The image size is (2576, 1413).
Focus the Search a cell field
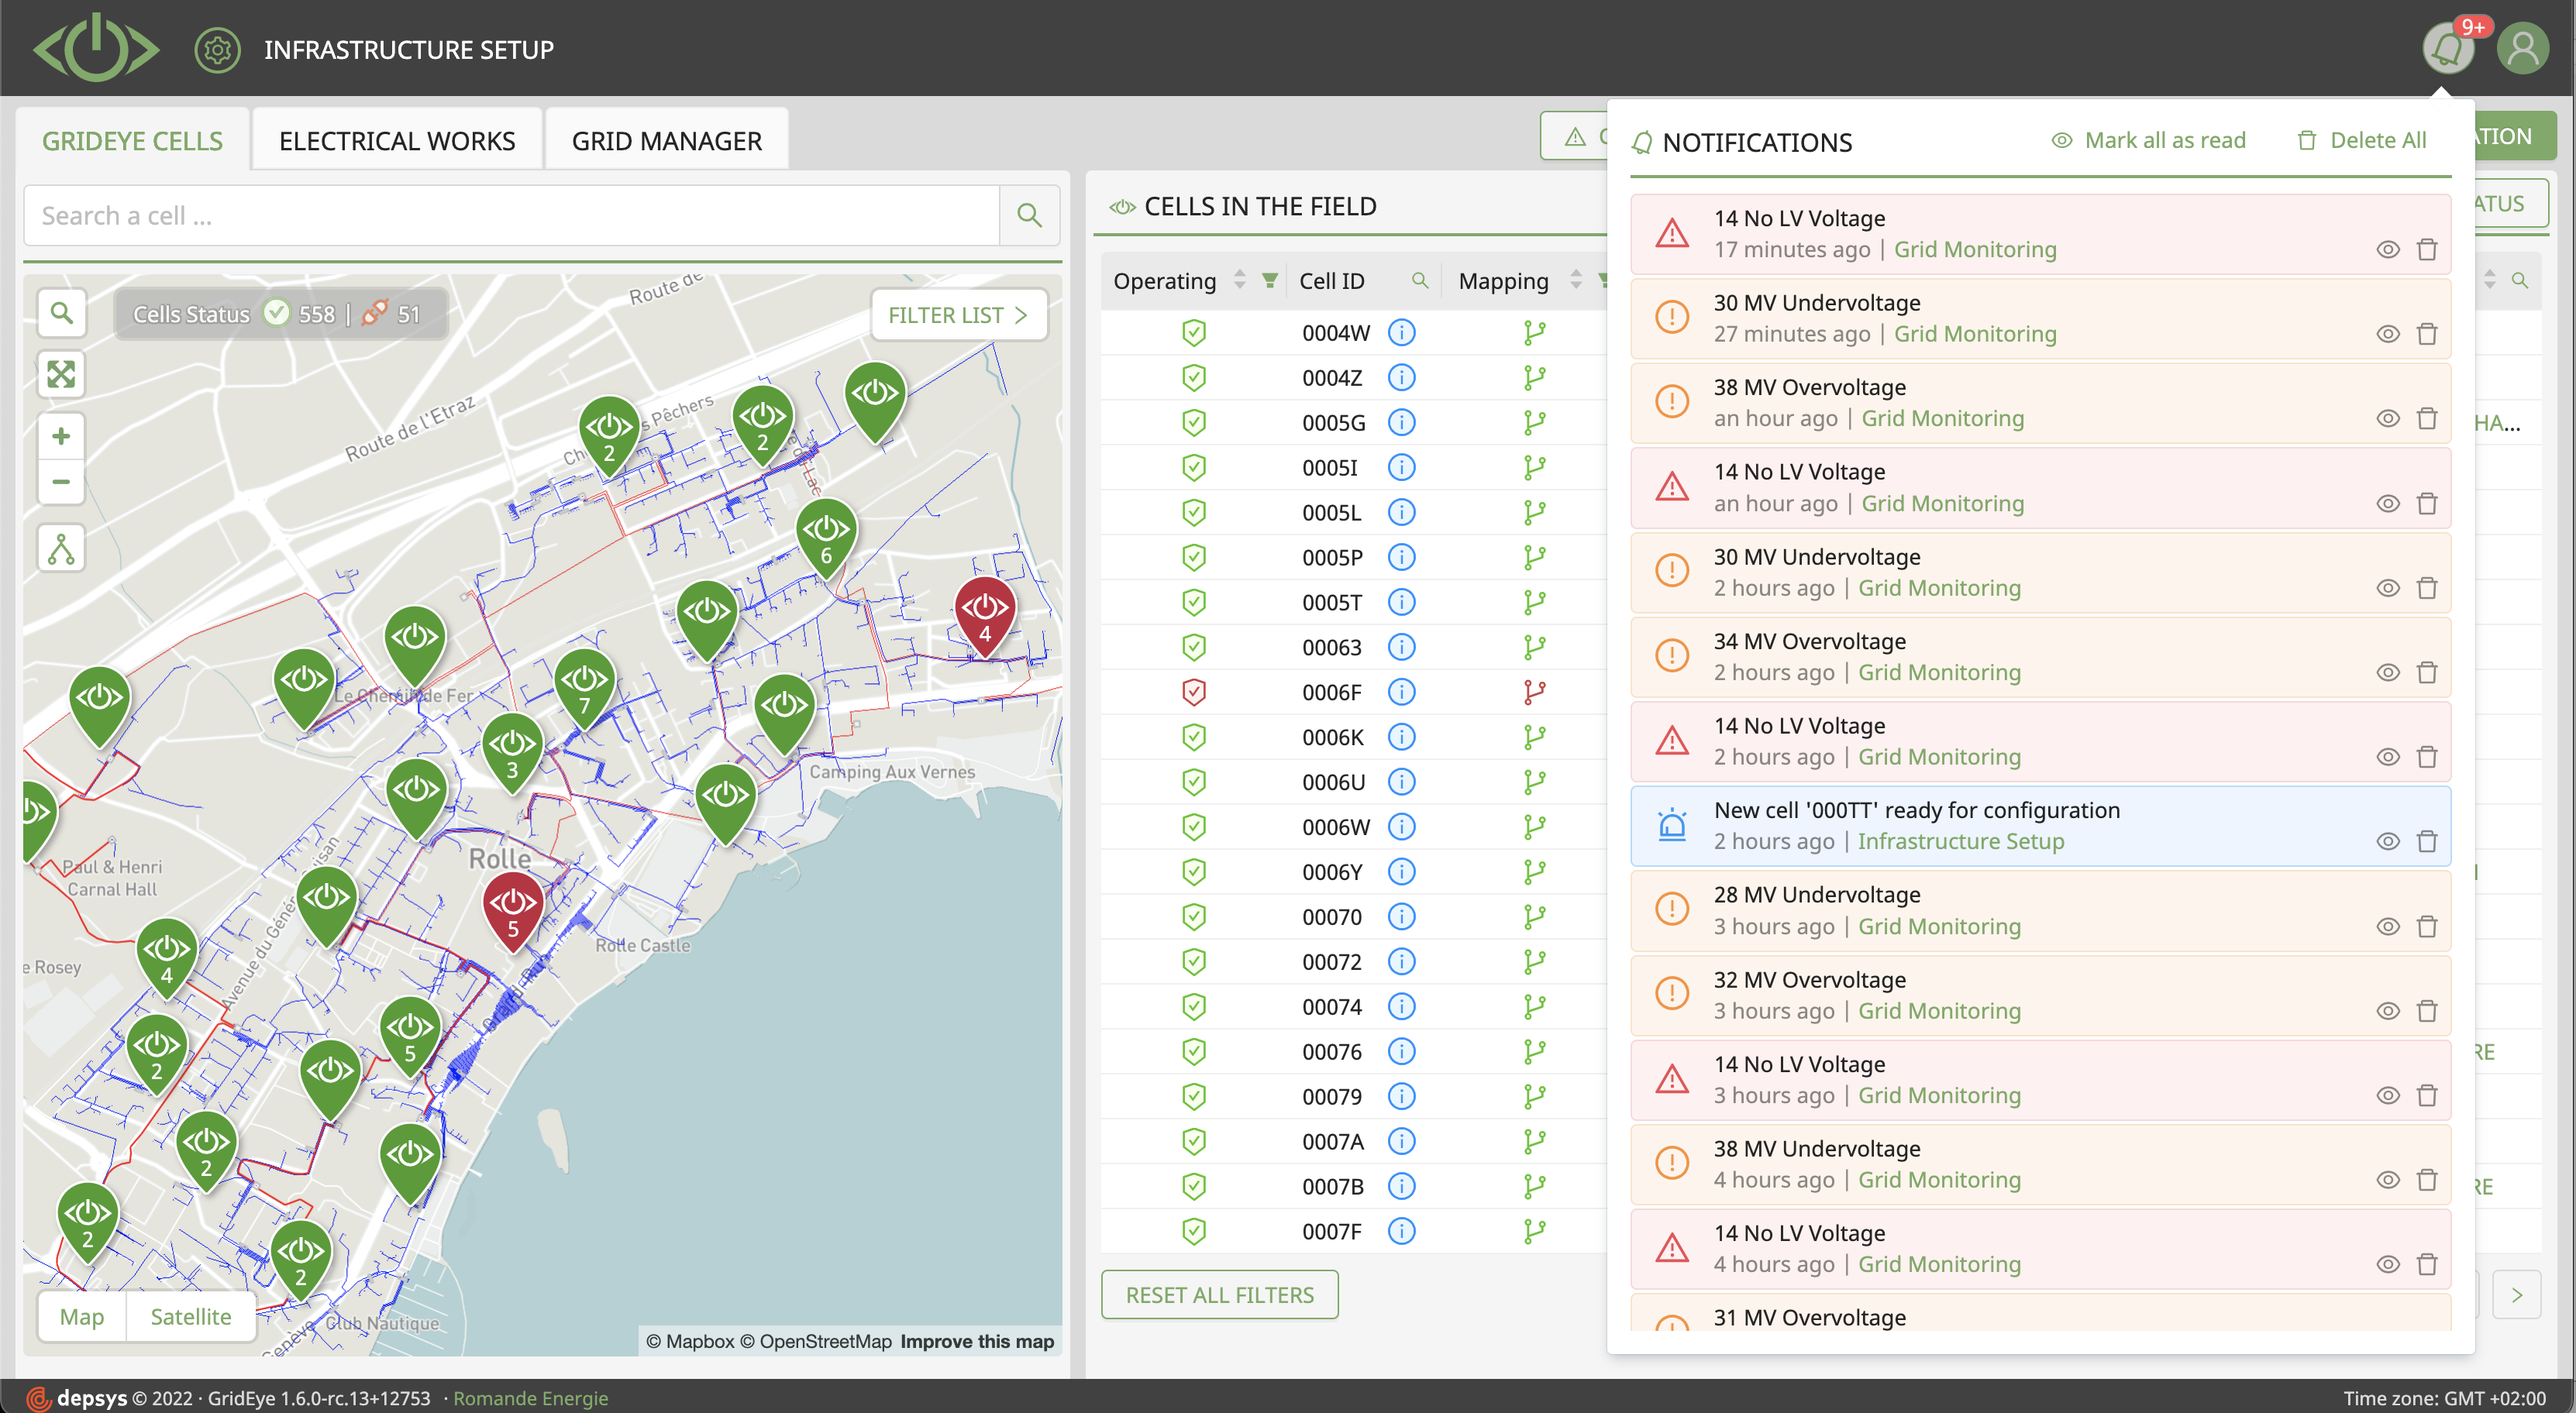click(x=510, y=216)
